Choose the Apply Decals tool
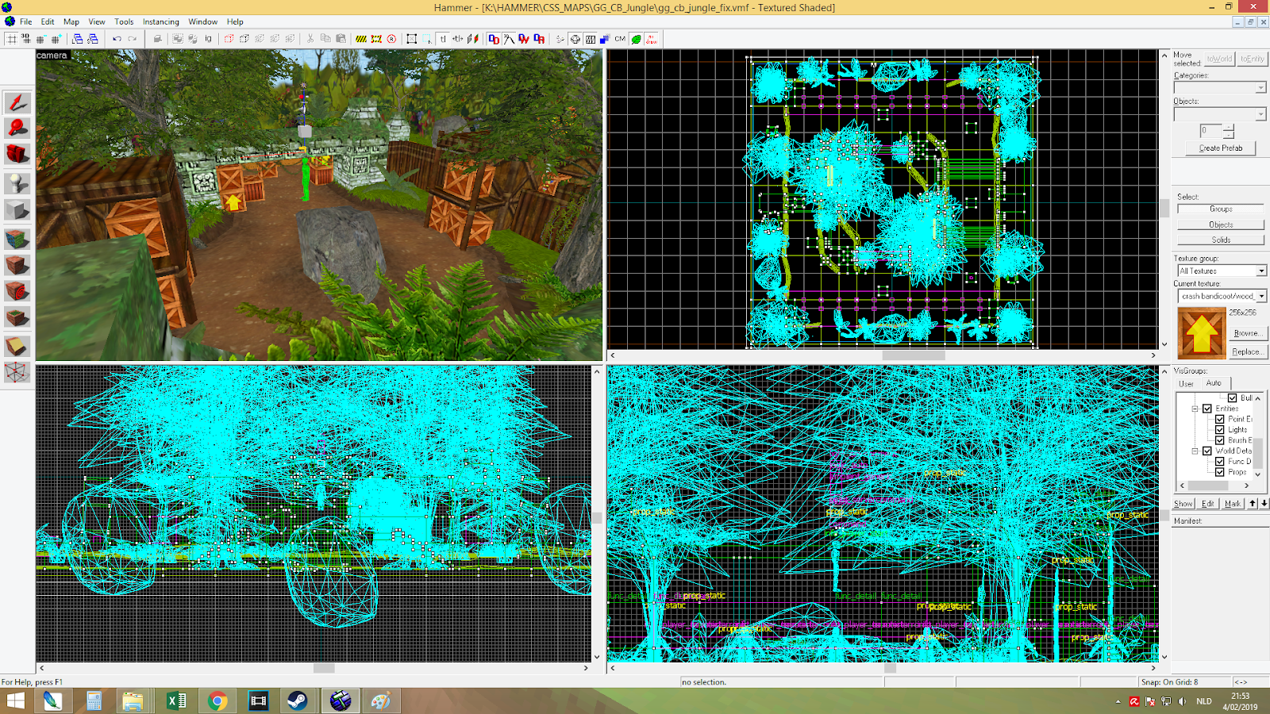Image resolution: width=1270 pixels, height=714 pixels. click(x=17, y=291)
